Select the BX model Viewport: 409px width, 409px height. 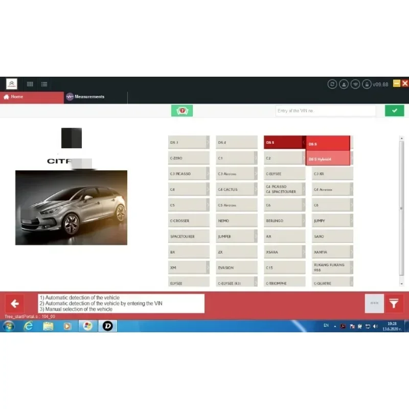[189, 252]
